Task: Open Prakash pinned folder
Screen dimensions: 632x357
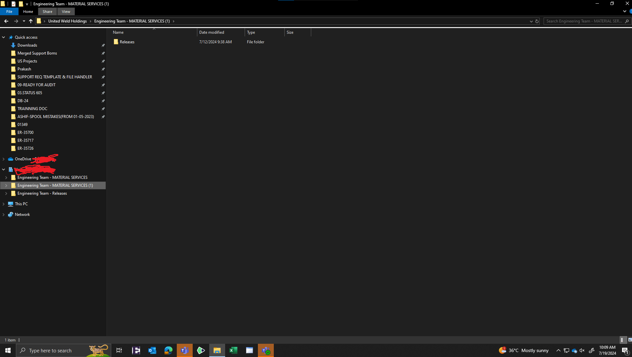Action: click(24, 69)
